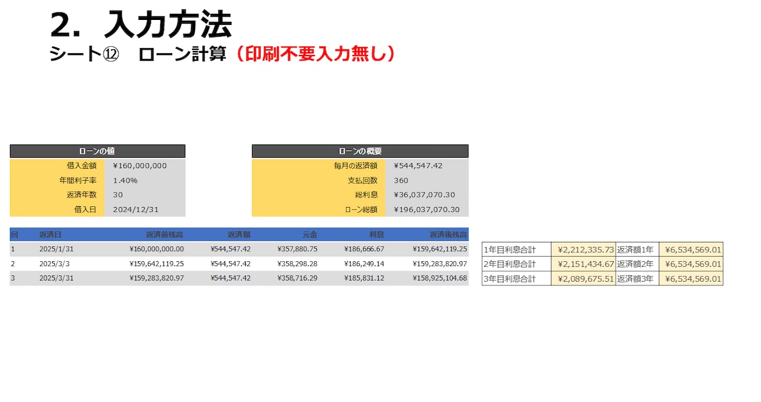Viewport: 761px width, 402px height.
Task: Select the 返済前残高 cell in the 2025/3/3 row
Action: point(157,264)
